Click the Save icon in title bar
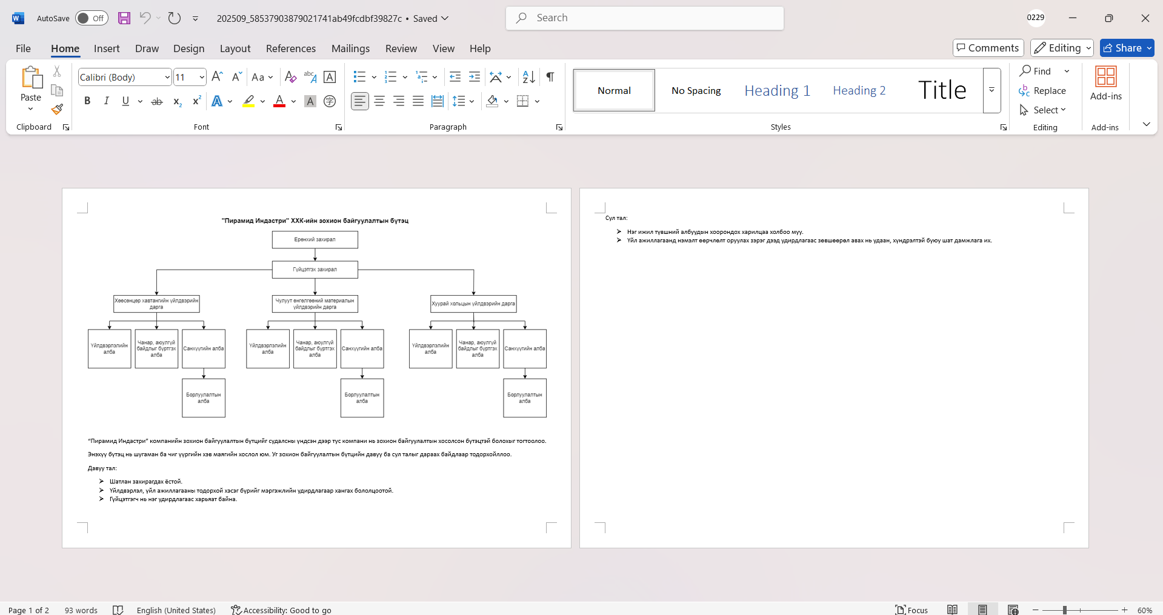Screen dimensions: 1163x615 (x=124, y=18)
